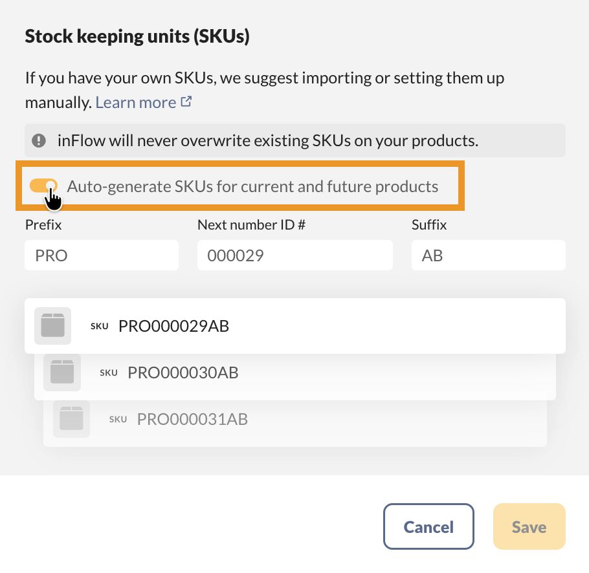The image size is (589, 573).
Task: Click the box icon beside PRO000030AB
Action: pos(62,372)
